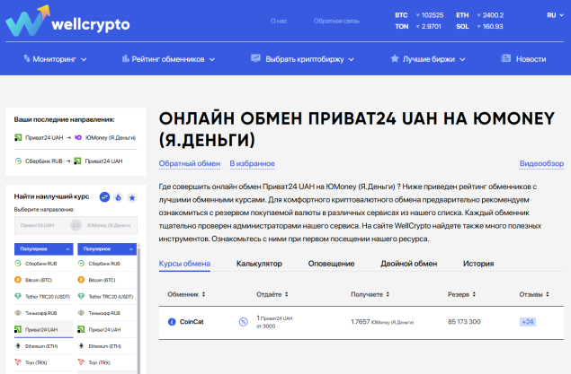
Task: Switch to Оповещение tab
Action: (332, 264)
